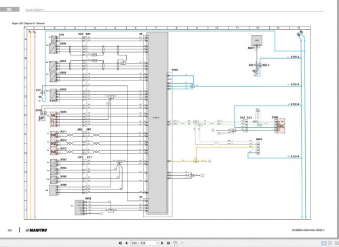Click the X100 connector label
This screenshot has width=339, height=247.
(x=175, y=70)
